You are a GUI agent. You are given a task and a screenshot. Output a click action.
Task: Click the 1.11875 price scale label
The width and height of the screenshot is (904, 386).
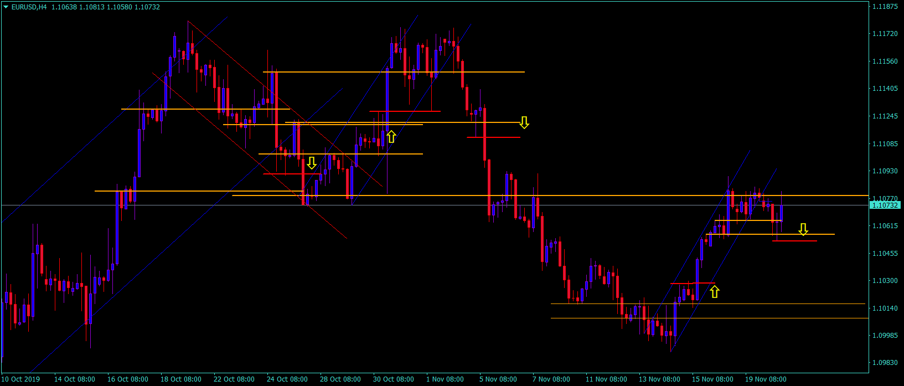pos(885,7)
